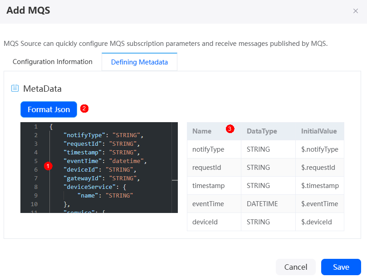Place cursor in the JSON code editor
The width and height of the screenshot is (367, 277).
pyautogui.click(x=99, y=168)
